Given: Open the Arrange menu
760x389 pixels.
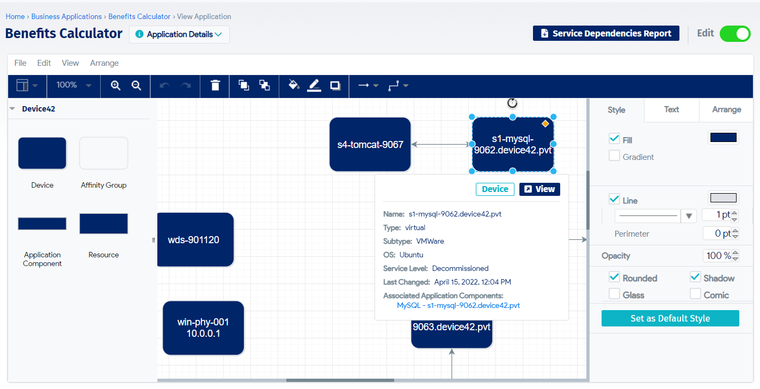Looking at the screenshot, I should tap(104, 63).
